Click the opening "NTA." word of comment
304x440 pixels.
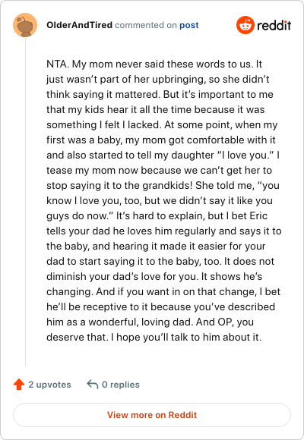click(x=58, y=64)
